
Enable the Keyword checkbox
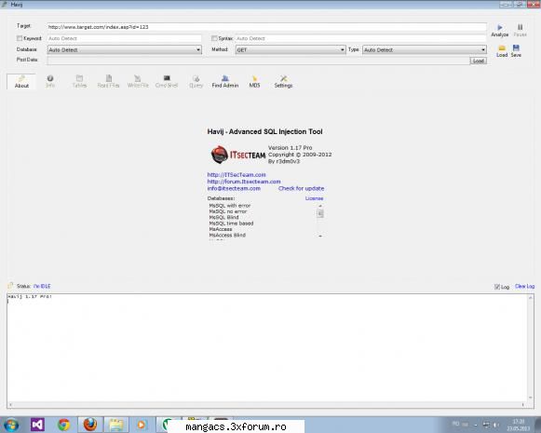20,38
